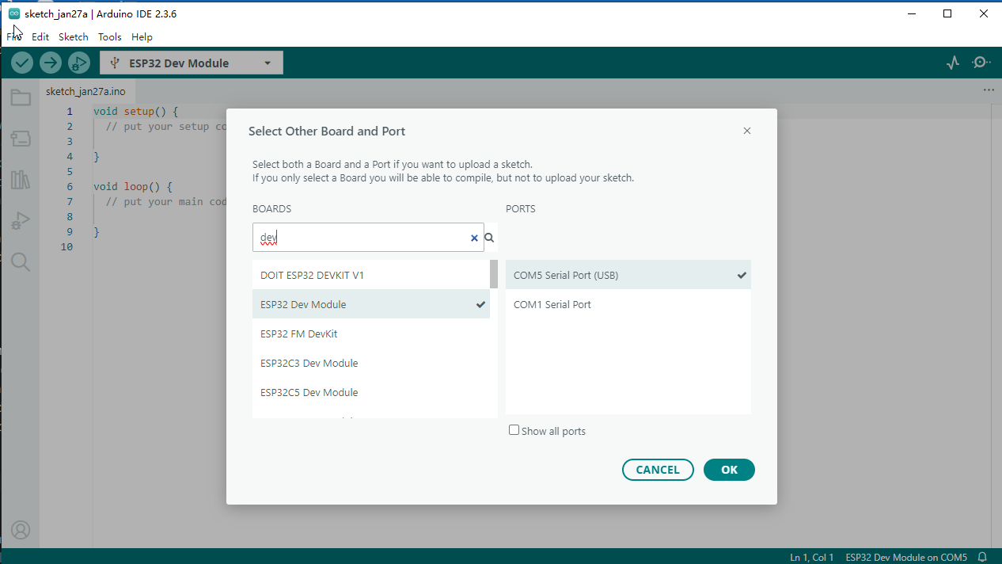1002x564 pixels.
Task: Open the Boards Manager sidebar icon
Action: click(x=21, y=139)
